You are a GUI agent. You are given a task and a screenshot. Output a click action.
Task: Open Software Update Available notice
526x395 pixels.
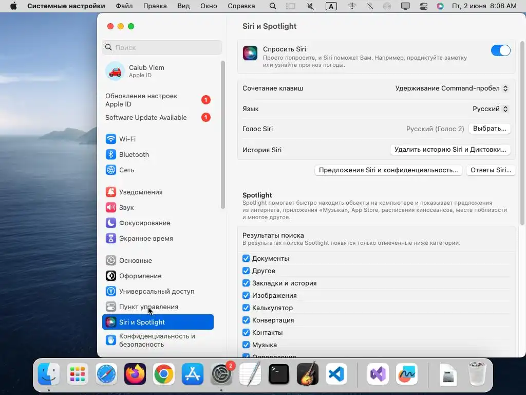[158, 118]
